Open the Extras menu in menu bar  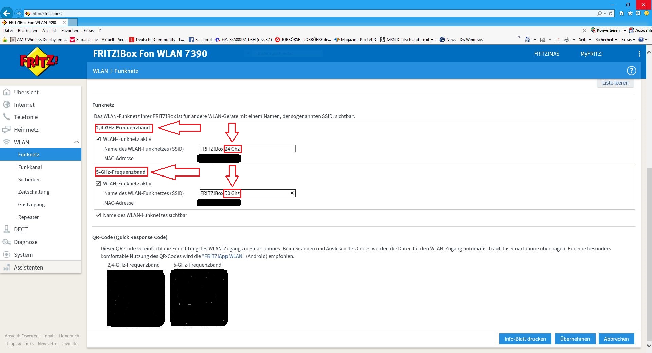89,31
